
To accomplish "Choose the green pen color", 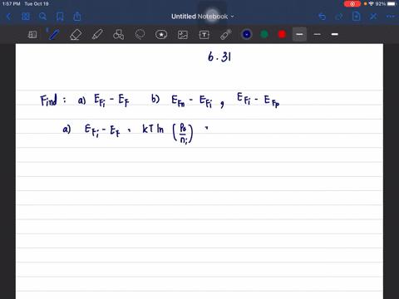I will (264, 34).
